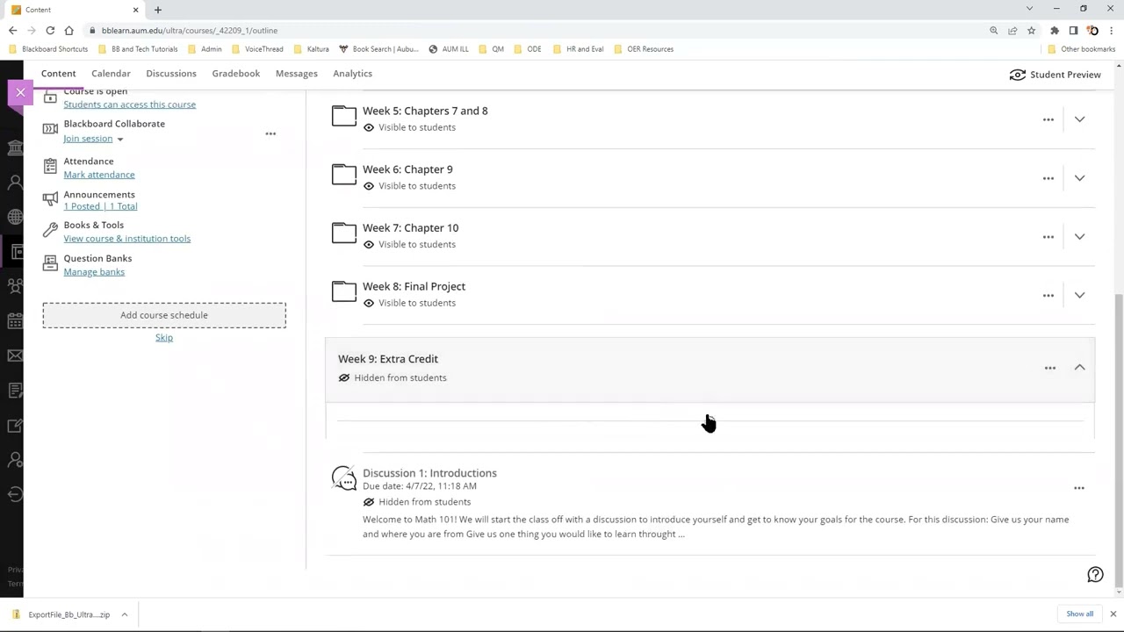Click the Week 8 folder icon

344,291
